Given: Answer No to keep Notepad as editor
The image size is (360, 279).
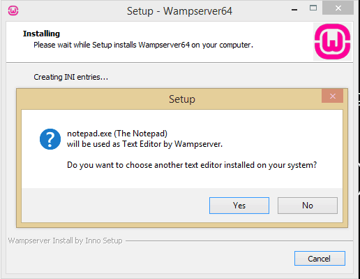Looking at the screenshot, I should tap(308, 206).
